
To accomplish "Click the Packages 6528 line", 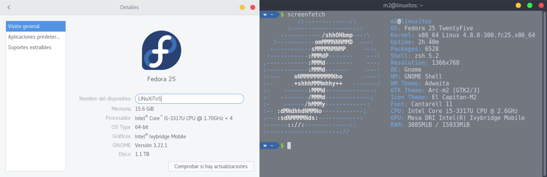I will tap(415, 49).
